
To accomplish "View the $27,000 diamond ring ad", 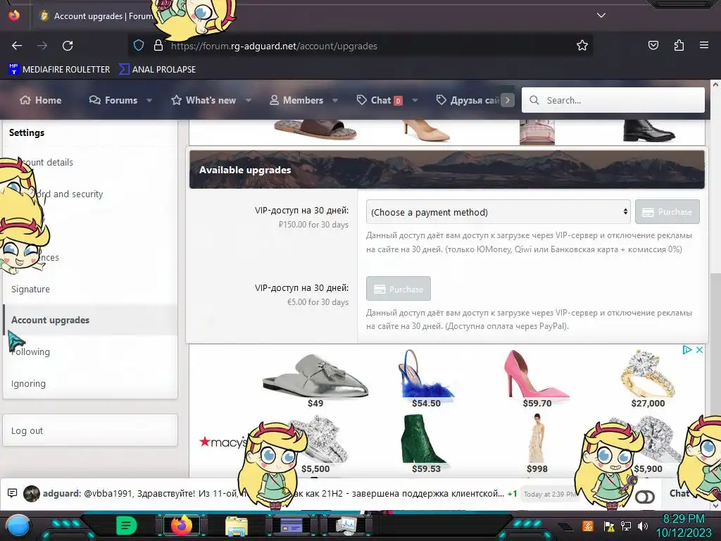I will tap(648, 379).
